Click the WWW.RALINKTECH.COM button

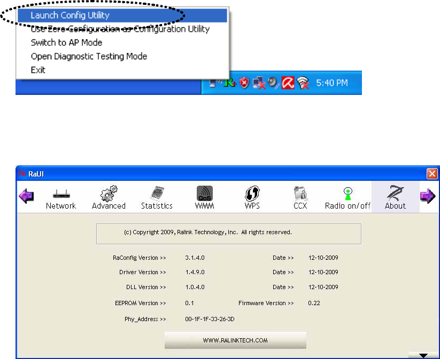235,340
